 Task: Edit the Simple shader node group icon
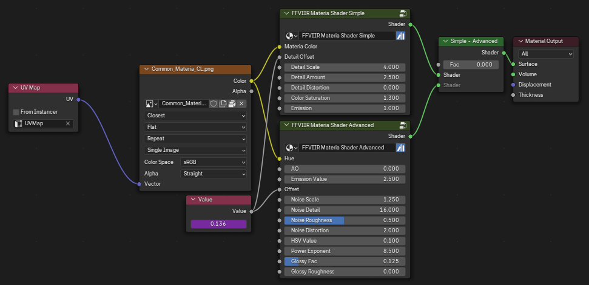[x=403, y=13]
